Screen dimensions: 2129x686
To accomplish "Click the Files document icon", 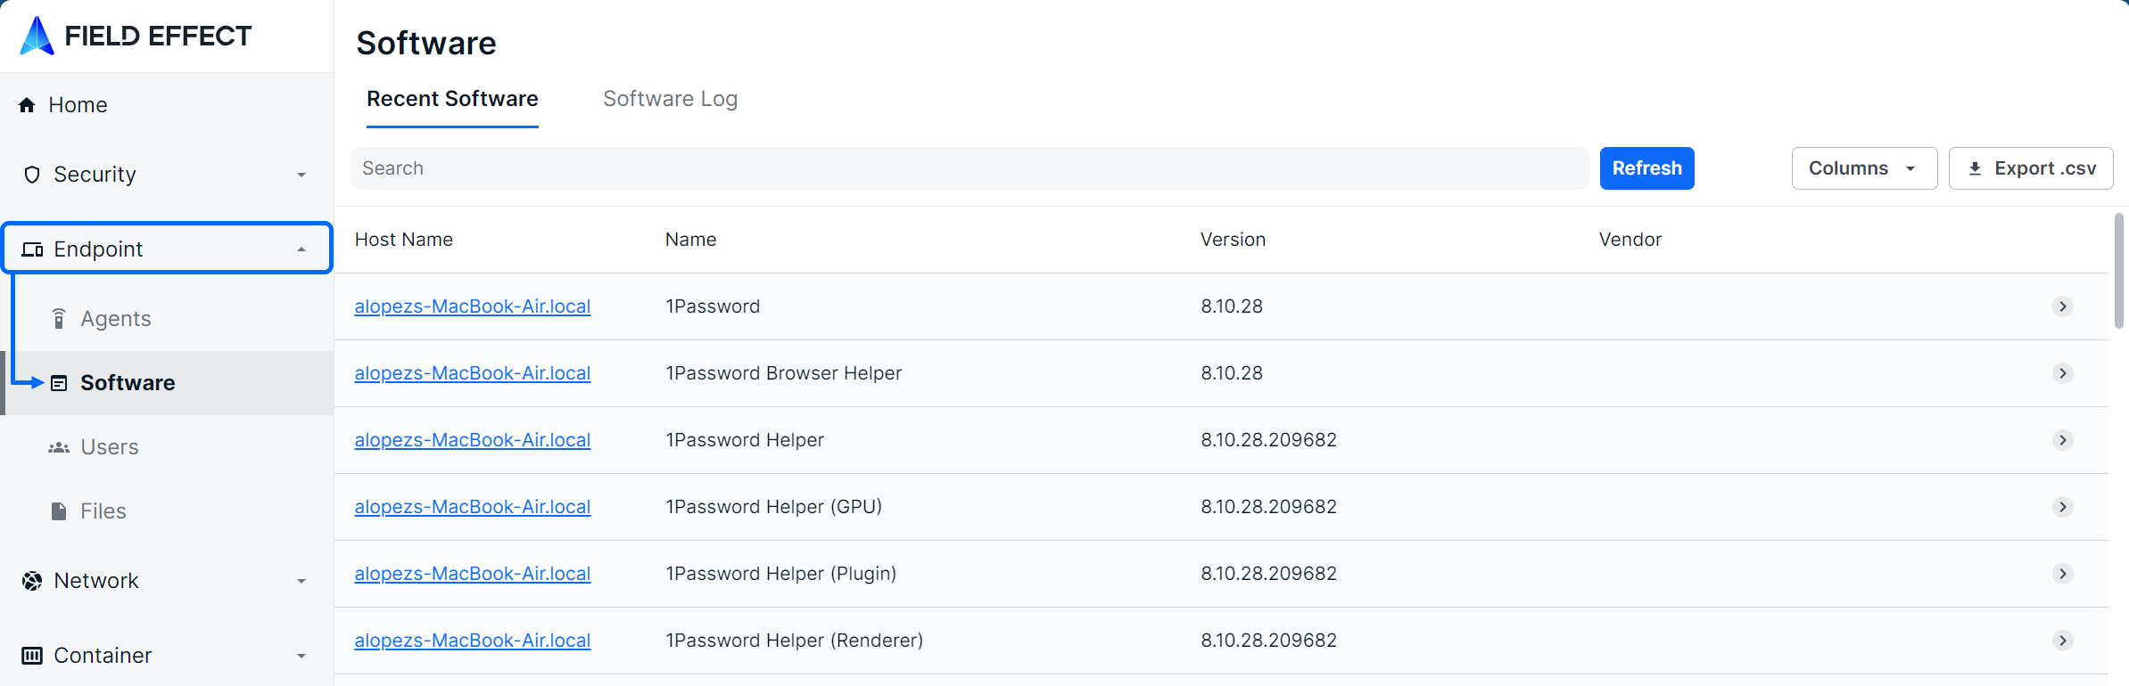I will (59, 511).
